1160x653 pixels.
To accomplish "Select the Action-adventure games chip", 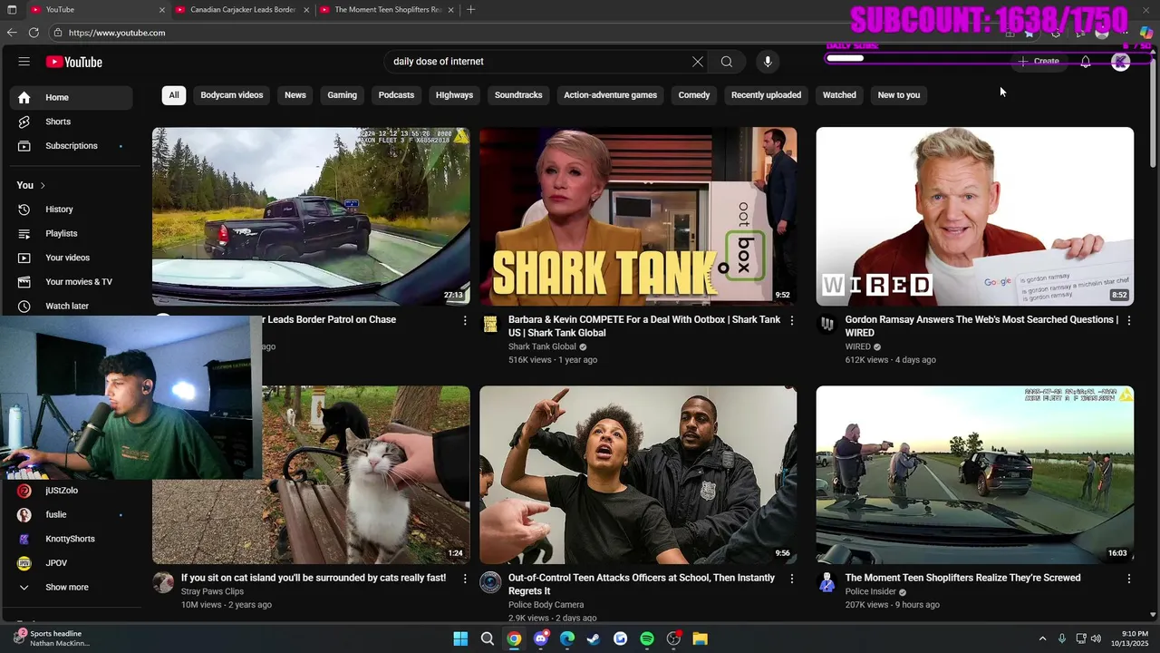I will click(611, 95).
